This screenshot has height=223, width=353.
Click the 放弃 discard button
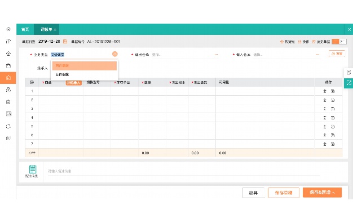point(253,193)
